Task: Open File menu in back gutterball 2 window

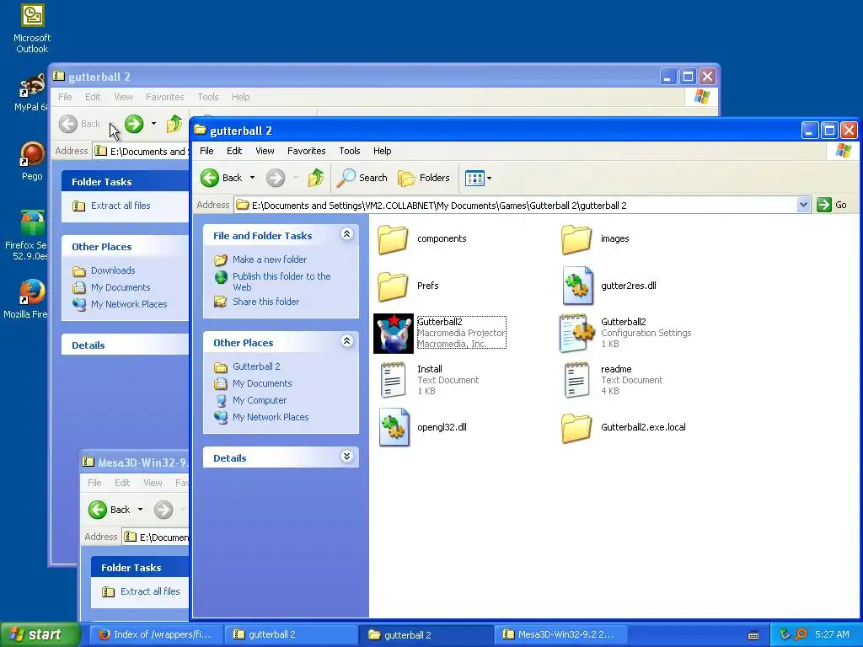Action: pyautogui.click(x=65, y=97)
